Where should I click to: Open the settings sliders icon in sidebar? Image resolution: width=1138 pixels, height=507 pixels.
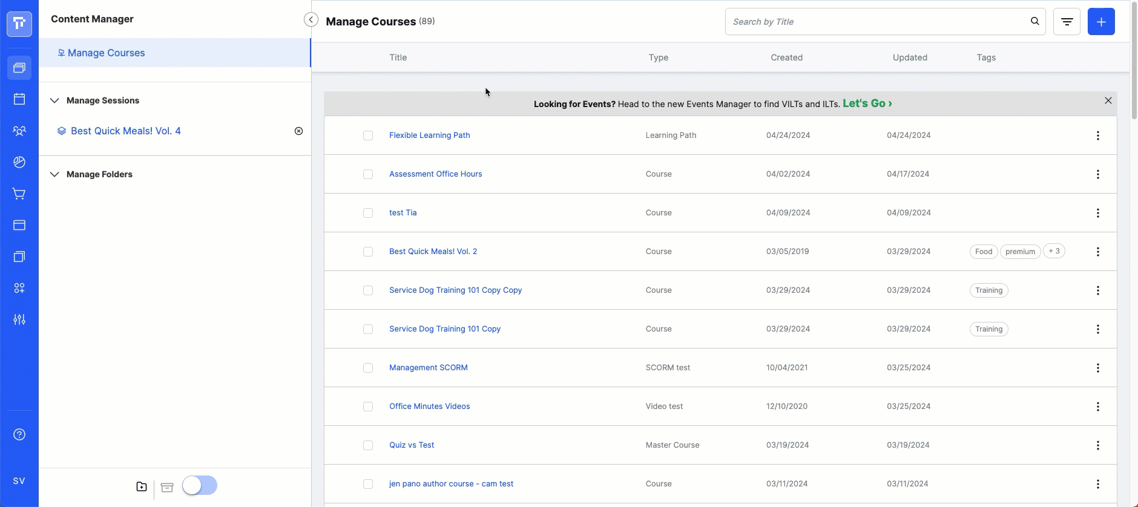click(x=19, y=319)
